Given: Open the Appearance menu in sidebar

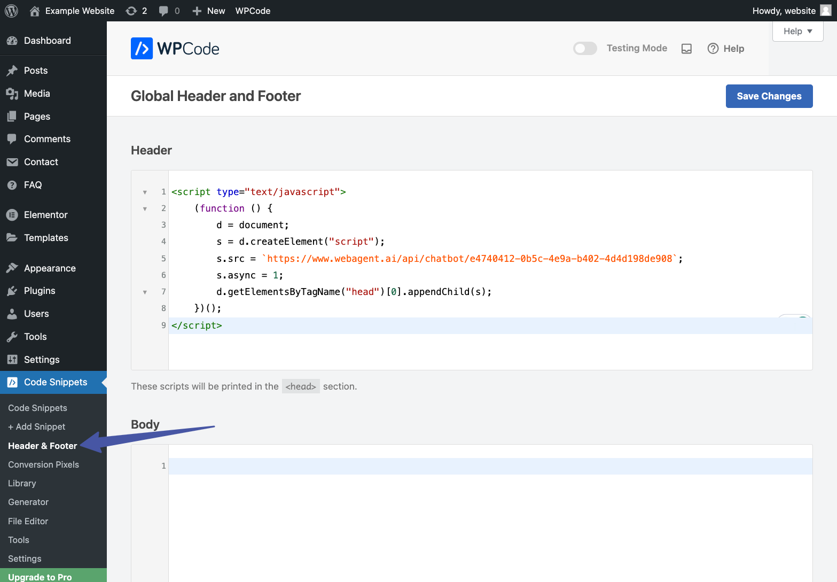Looking at the screenshot, I should pyautogui.click(x=50, y=268).
